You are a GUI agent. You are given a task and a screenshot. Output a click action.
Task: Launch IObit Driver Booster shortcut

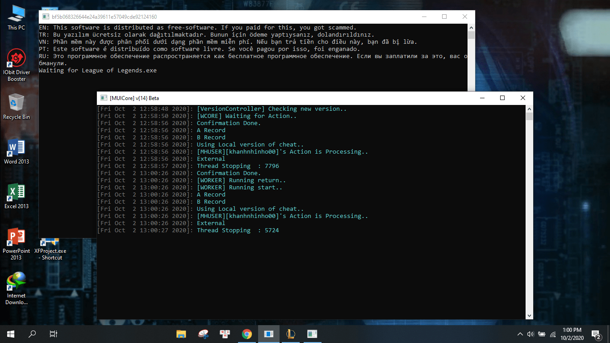pos(17,66)
